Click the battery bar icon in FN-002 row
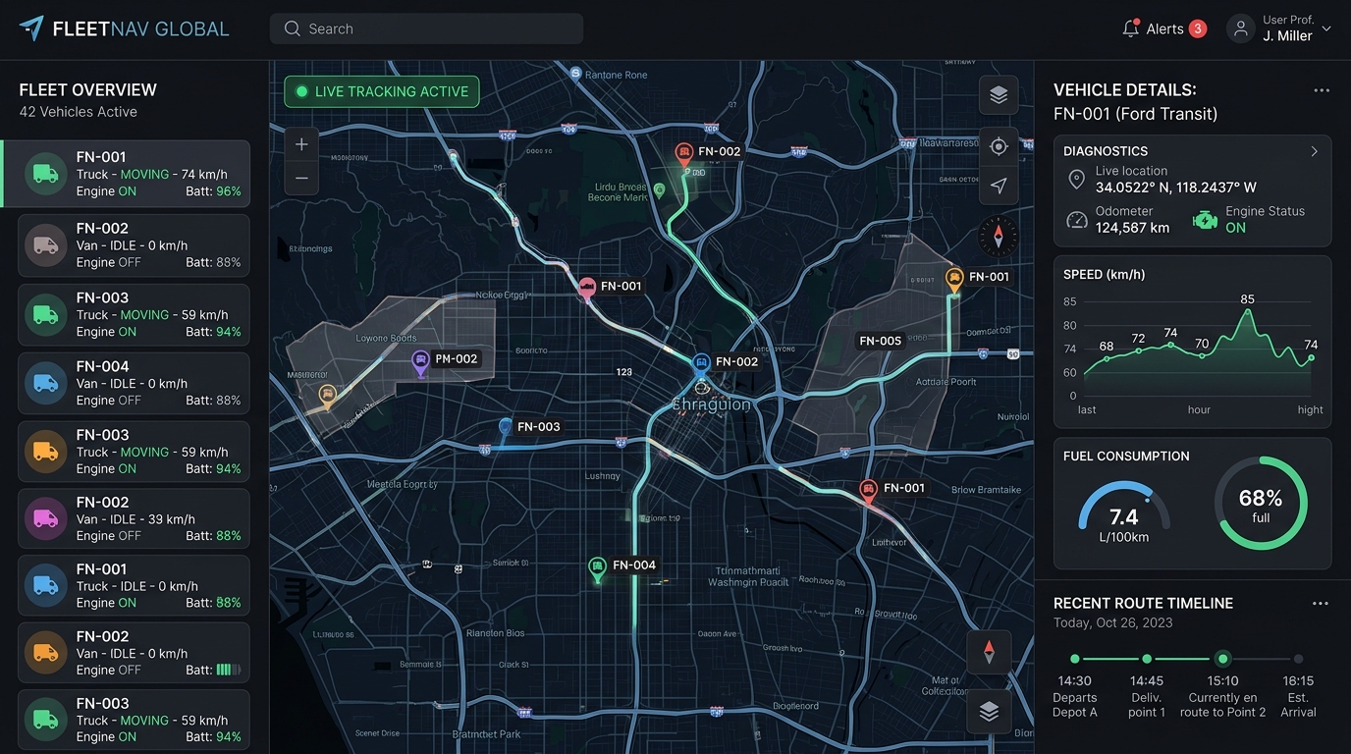 pos(228,670)
